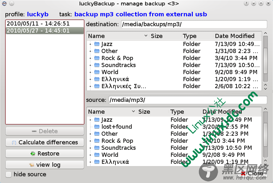Click Calculate differences button
This screenshot has height=183, width=273.
pos(45,142)
